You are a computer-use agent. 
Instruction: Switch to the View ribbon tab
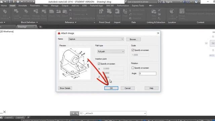point(45,6)
